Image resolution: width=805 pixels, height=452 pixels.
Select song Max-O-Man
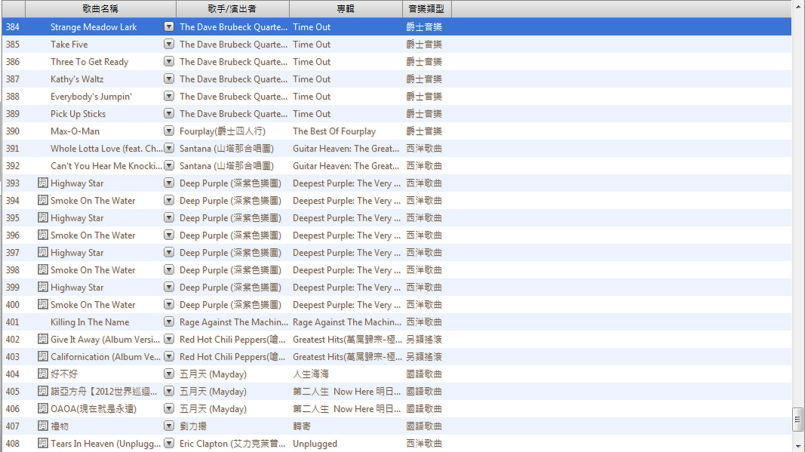[75, 131]
